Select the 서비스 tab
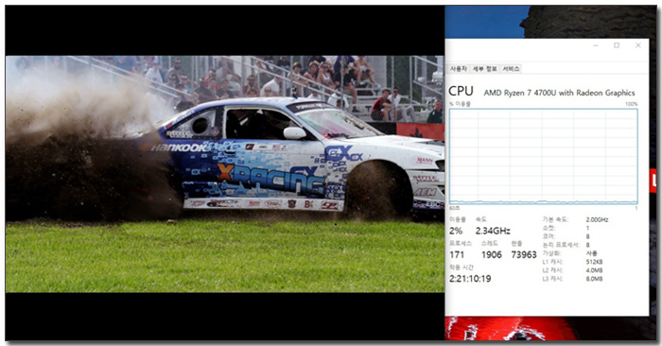 pos(511,69)
